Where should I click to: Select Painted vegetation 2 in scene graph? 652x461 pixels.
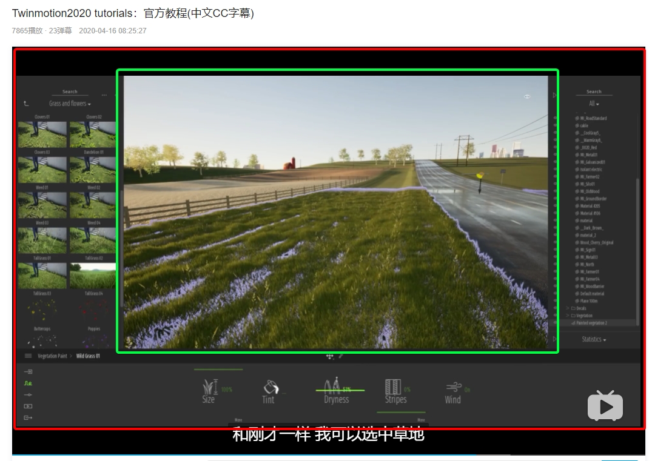pos(591,323)
